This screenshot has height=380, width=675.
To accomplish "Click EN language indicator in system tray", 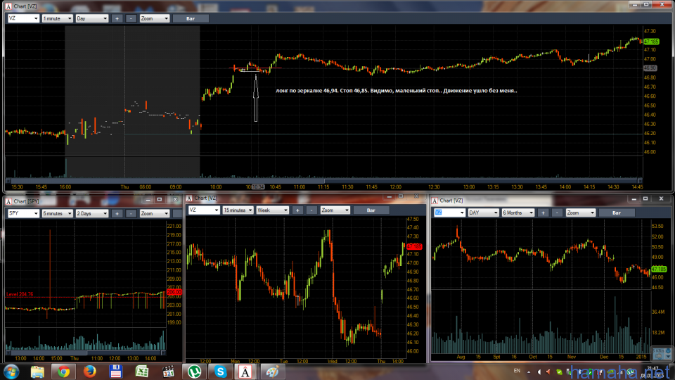I will point(517,371).
